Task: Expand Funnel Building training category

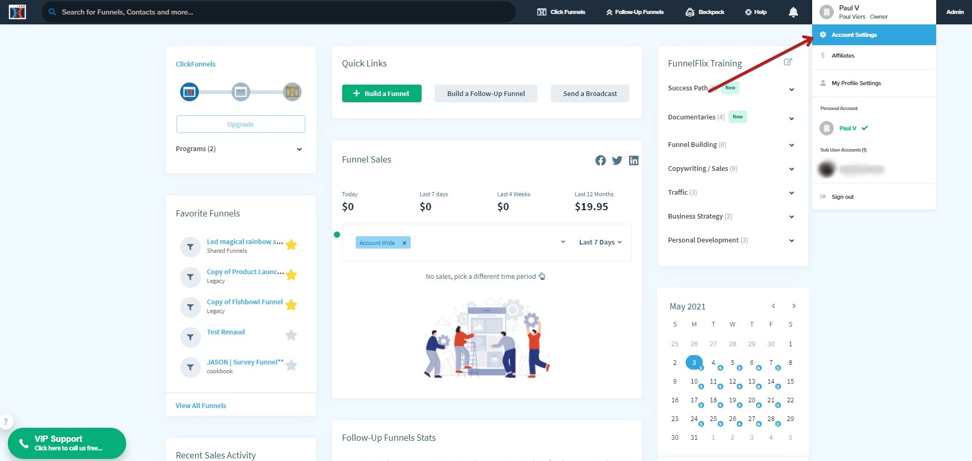Action: point(791,145)
